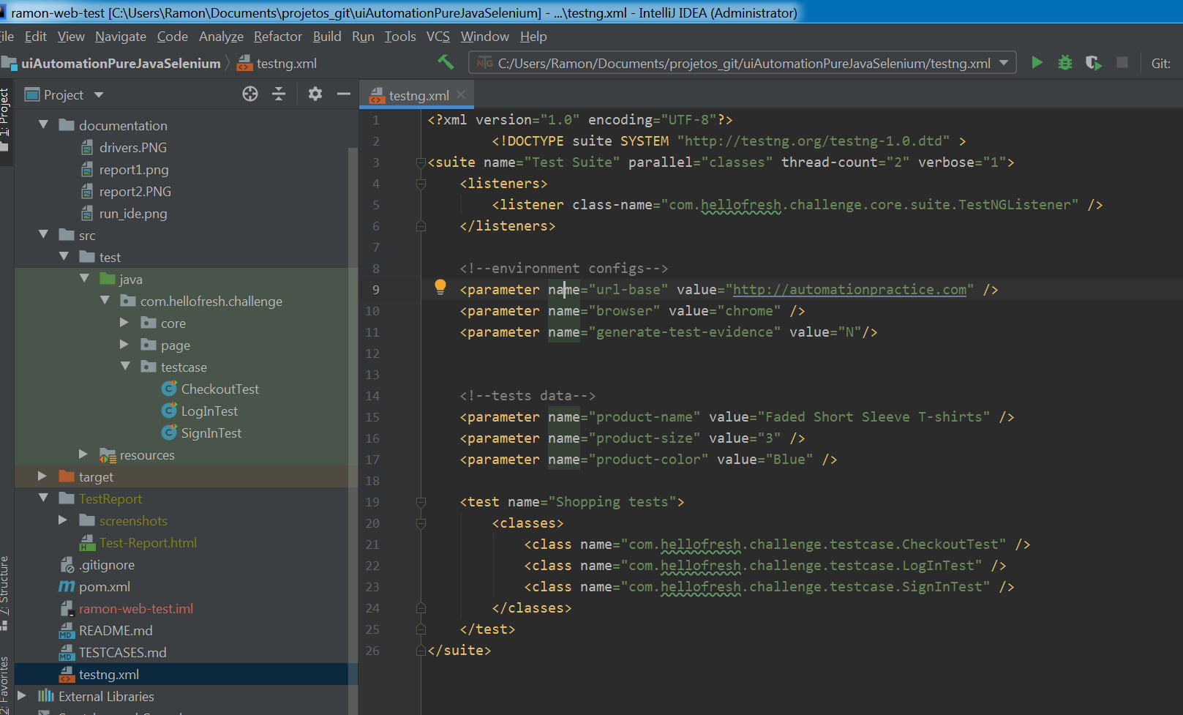Open the Analyze menu
Image resolution: width=1183 pixels, height=715 pixels.
tap(221, 37)
